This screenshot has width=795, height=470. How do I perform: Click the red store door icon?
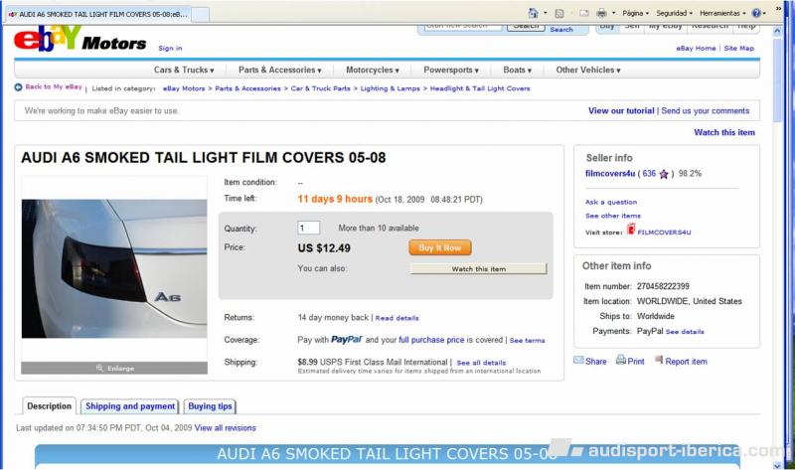pos(631,230)
